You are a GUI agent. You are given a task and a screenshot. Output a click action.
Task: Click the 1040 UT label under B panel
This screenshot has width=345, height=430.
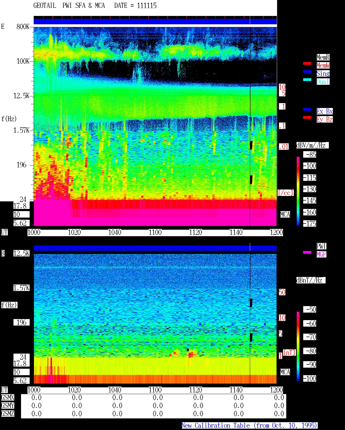click(115, 390)
